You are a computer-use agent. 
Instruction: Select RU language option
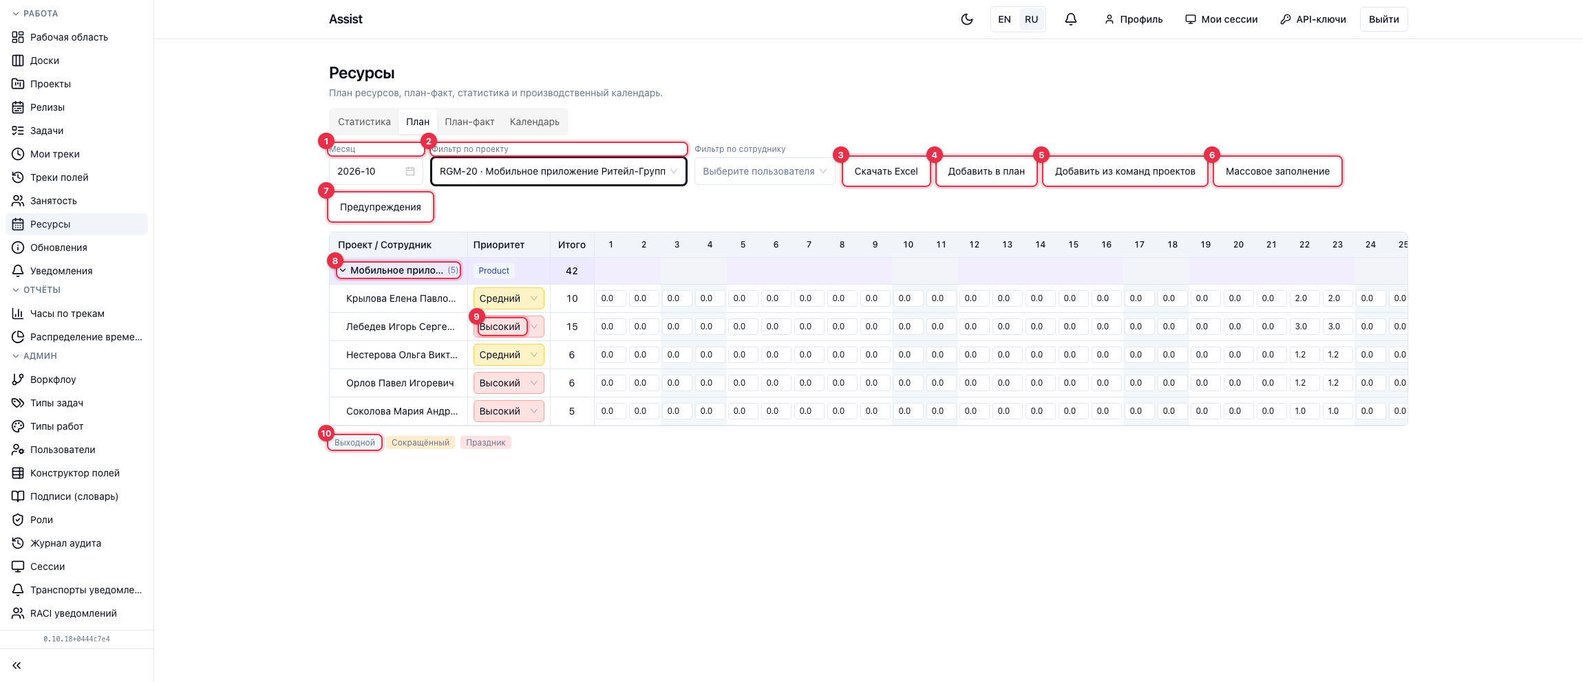(1031, 19)
